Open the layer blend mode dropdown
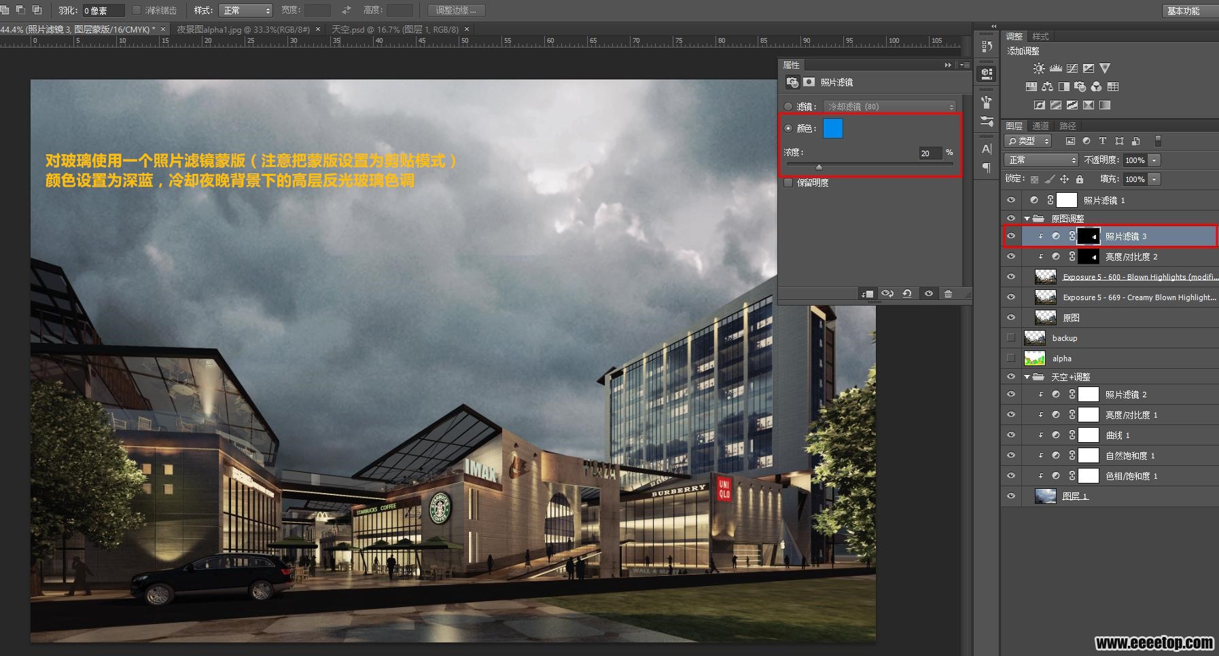Screen dimensions: 1219x656 [x=1042, y=160]
